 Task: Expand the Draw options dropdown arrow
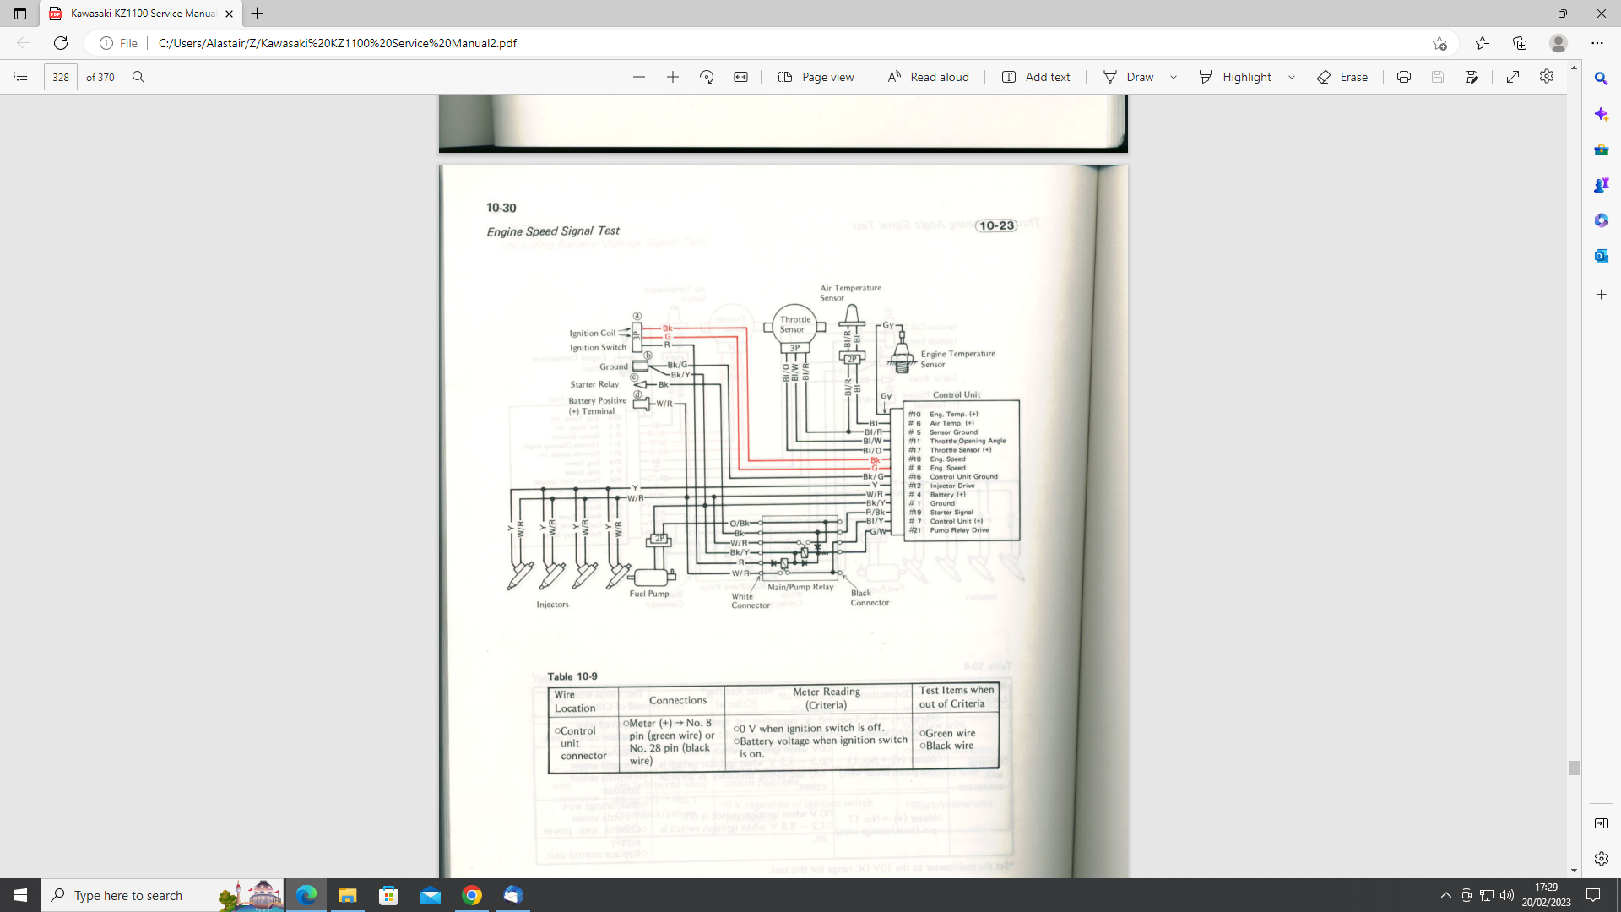coord(1174,77)
